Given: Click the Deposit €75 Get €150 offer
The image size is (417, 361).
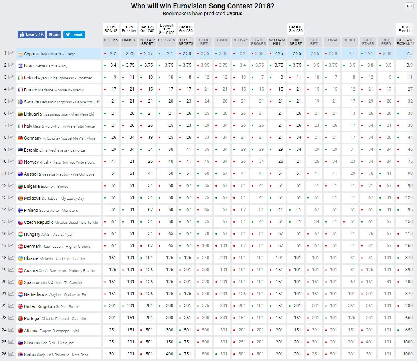Looking at the screenshot, I should pyautogui.click(x=166, y=29).
